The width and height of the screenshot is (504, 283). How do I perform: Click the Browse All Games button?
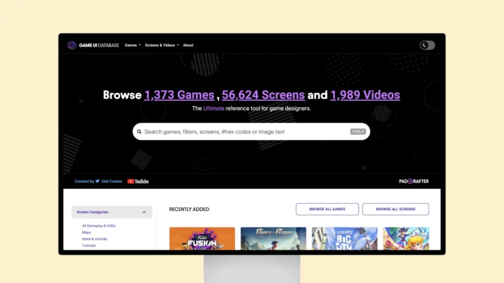(327, 209)
